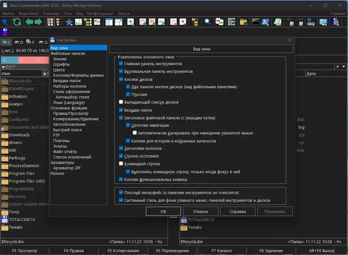Click the 'F5 Копирование' function key button
The width and height of the screenshot is (348, 255).
124,251
